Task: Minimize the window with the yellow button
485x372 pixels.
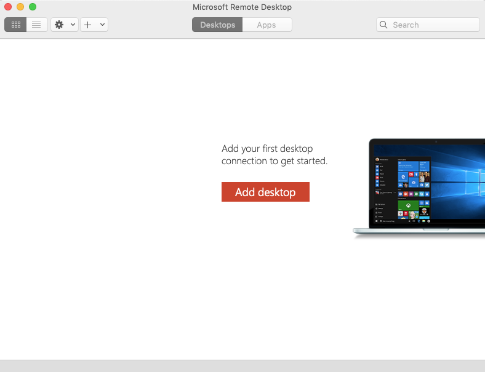Action: click(x=20, y=7)
